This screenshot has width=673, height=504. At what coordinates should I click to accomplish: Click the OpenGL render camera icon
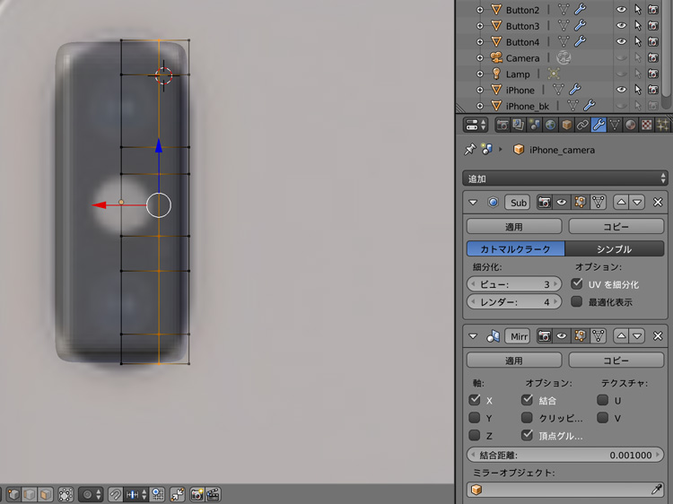coord(197,494)
